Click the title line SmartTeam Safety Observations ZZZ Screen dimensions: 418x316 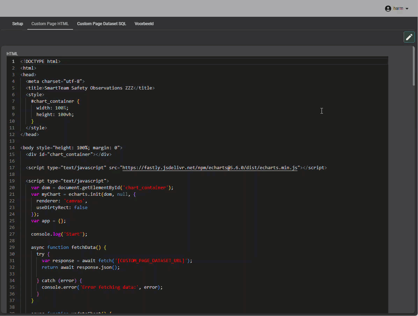point(90,88)
